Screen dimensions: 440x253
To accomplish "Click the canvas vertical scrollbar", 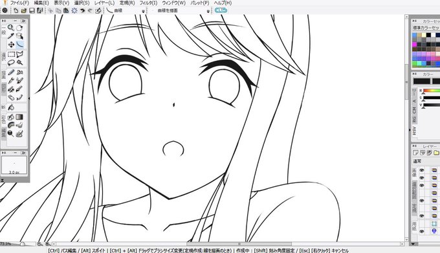I will point(406,129).
